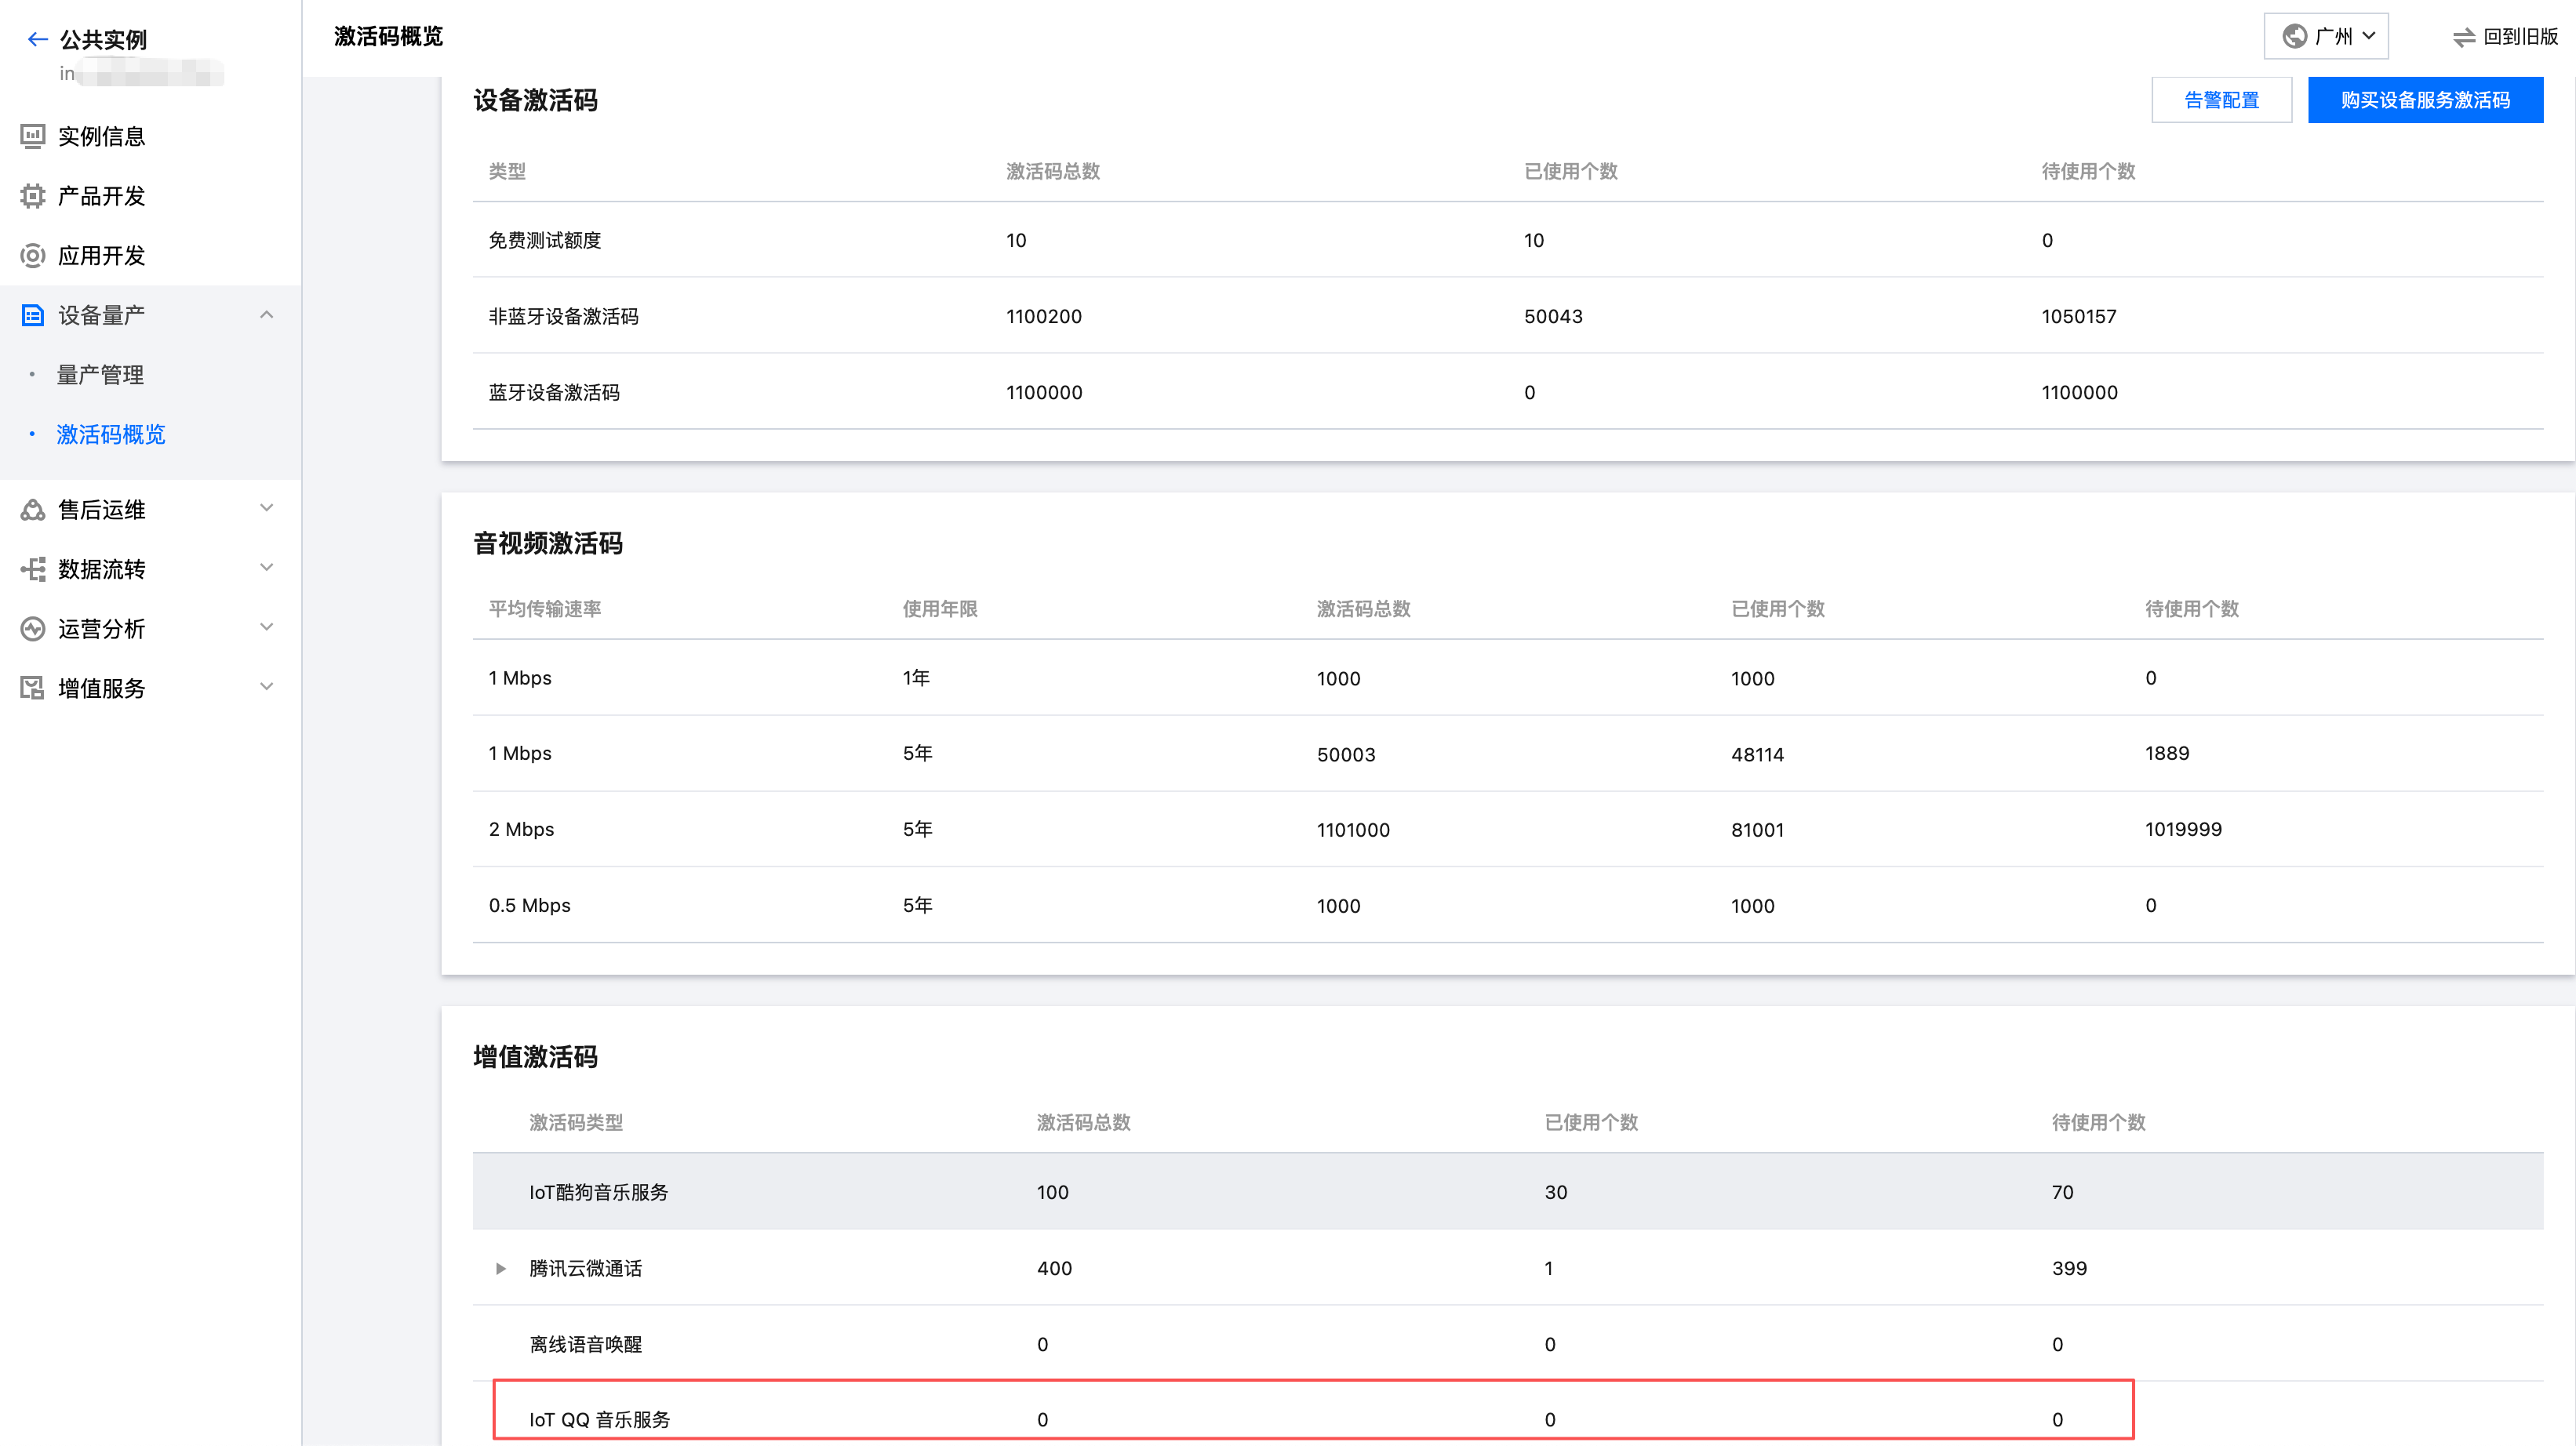The image size is (2576, 1446).
Task: Click the 运营分析 chart icon
Action: (x=33, y=629)
